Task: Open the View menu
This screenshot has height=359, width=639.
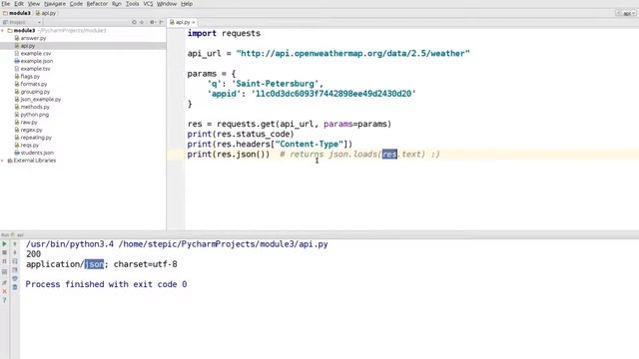Action: click(x=34, y=4)
